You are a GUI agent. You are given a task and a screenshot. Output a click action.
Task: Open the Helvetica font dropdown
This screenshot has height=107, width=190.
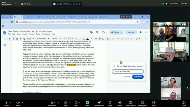57,39
